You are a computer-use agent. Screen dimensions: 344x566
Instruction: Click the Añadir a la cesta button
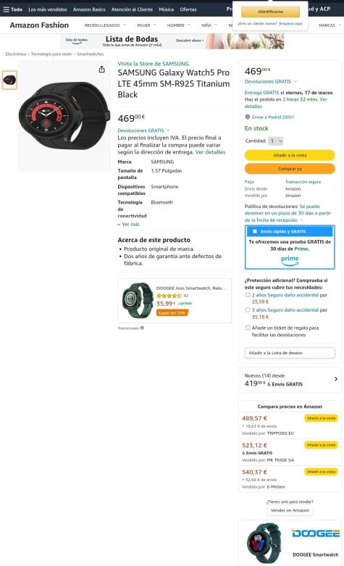(x=290, y=155)
